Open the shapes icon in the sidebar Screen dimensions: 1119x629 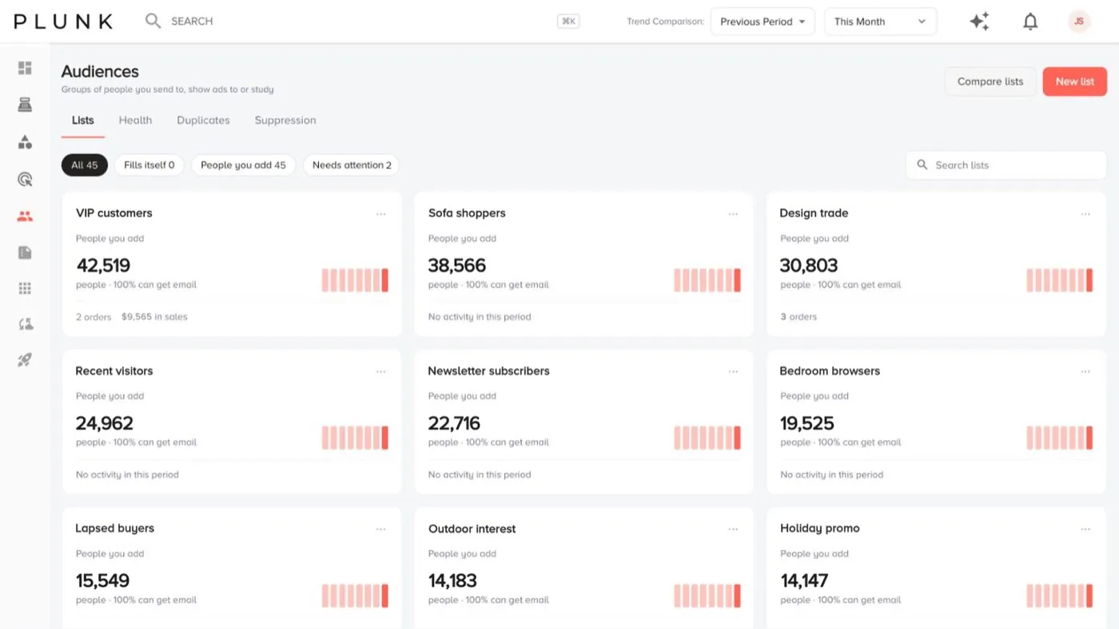coord(25,142)
